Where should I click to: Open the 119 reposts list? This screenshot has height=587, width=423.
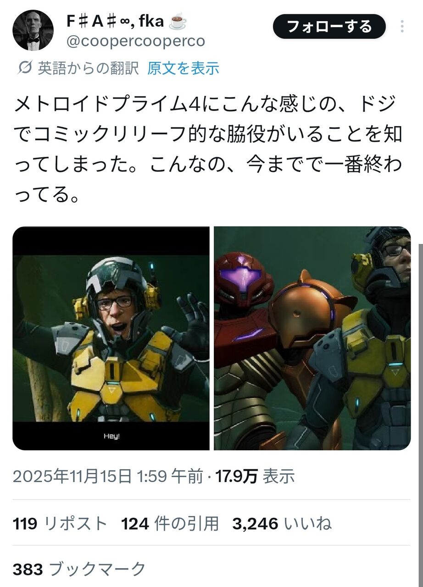click(60, 523)
